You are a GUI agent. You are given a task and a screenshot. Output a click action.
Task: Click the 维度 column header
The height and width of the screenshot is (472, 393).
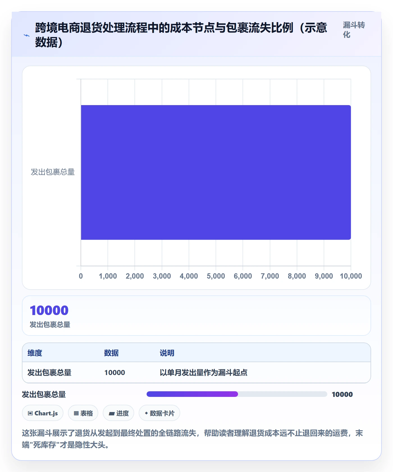tap(35, 353)
